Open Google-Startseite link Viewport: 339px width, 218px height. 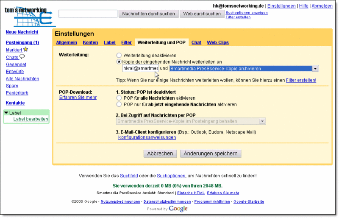[x=249, y=201]
